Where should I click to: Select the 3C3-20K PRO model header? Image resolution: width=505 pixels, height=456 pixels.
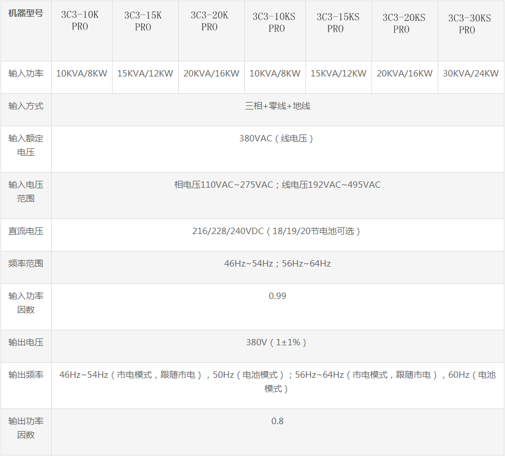[210, 21]
